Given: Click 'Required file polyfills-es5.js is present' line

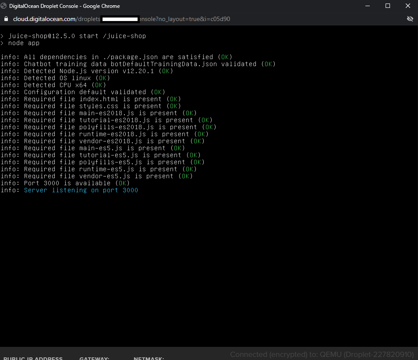Looking at the screenshot, I should click(103, 162).
